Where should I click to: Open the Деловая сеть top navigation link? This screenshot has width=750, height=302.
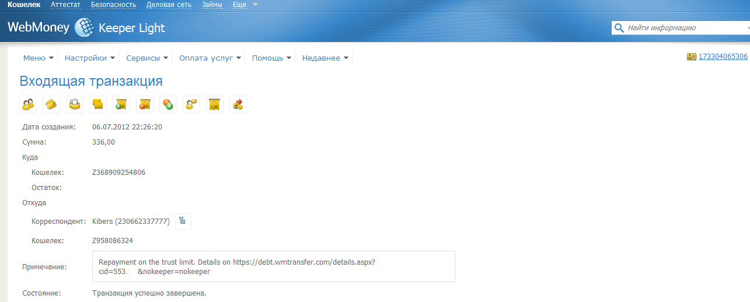click(169, 5)
